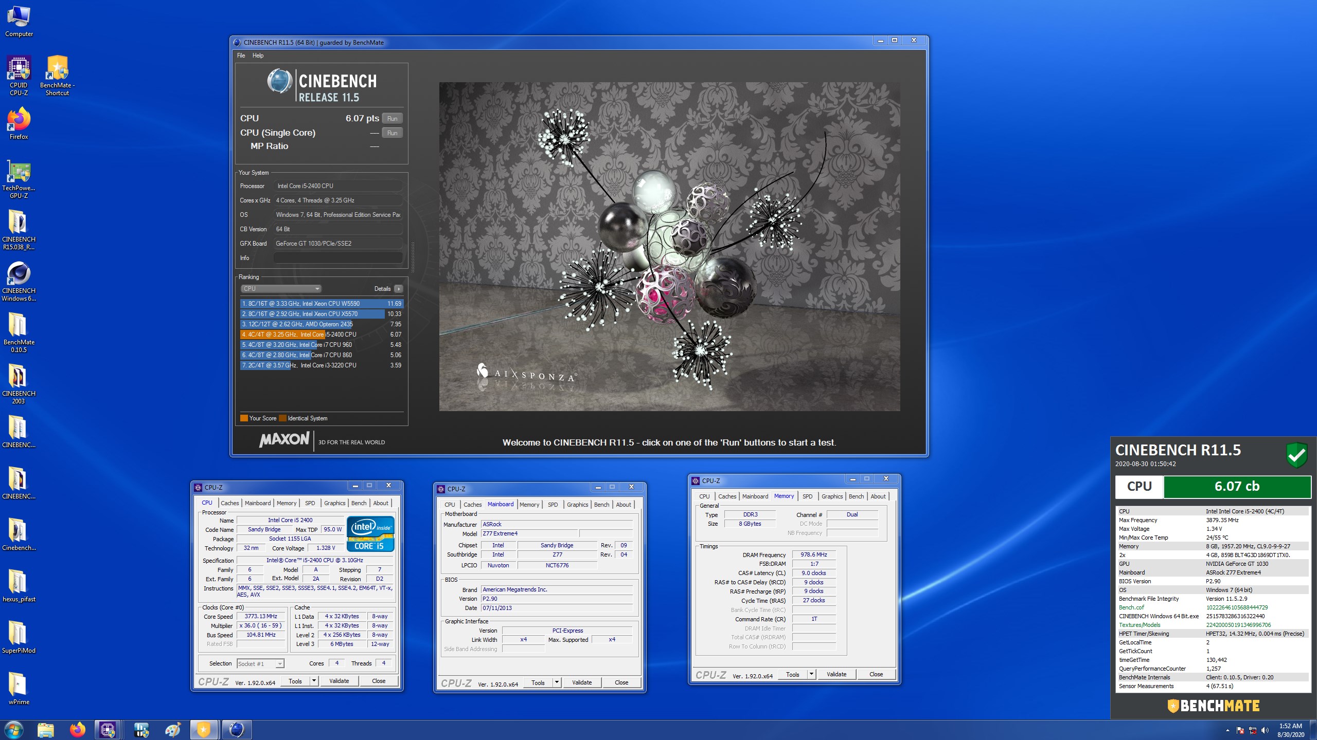Image resolution: width=1317 pixels, height=740 pixels.
Task: Launch Firefox from the desktop
Action: 19,124
